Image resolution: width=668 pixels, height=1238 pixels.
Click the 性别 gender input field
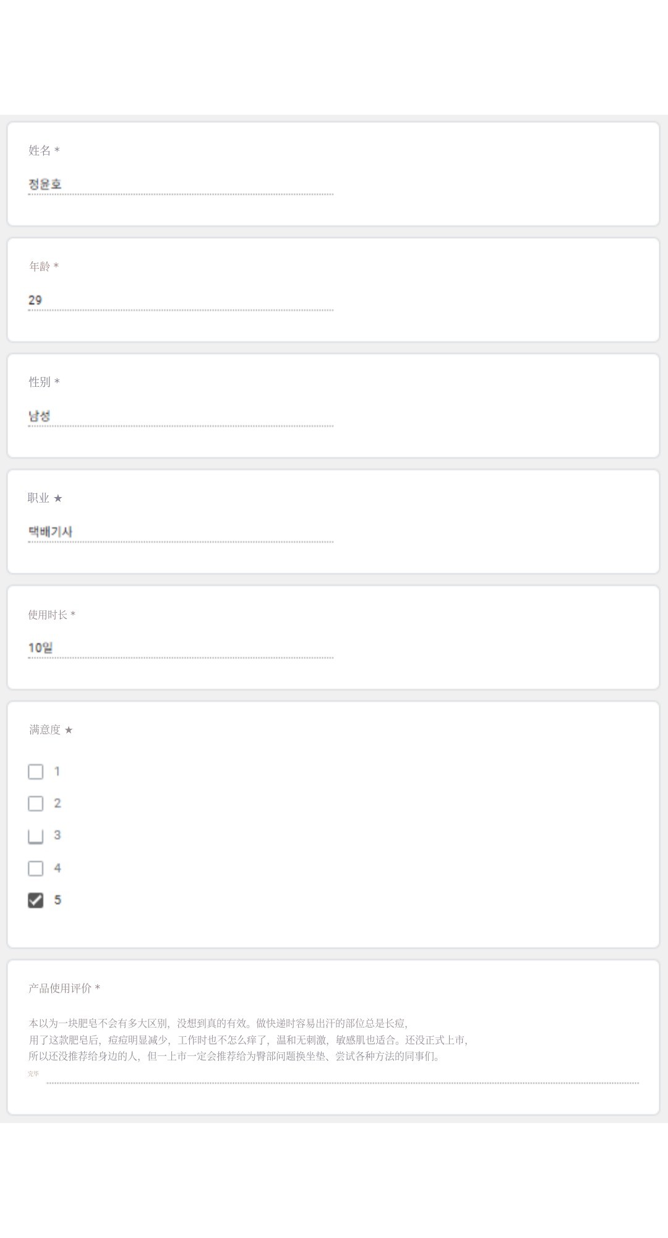coord(179,416)
